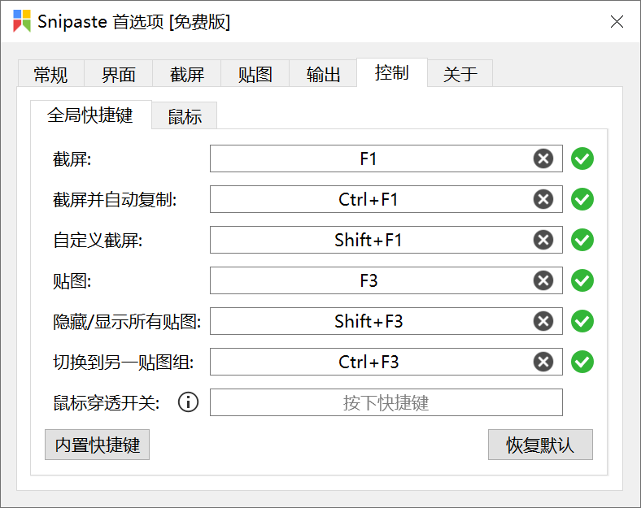641x508 pixels.
Task: Open the 常规 tab
Action: pyautogui.click(x=51, y=74)
